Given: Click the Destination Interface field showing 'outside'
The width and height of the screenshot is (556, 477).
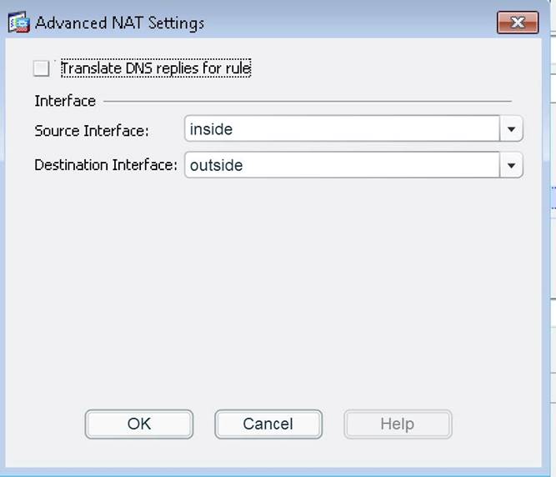Looking at the screenshot, I should 342,165.
